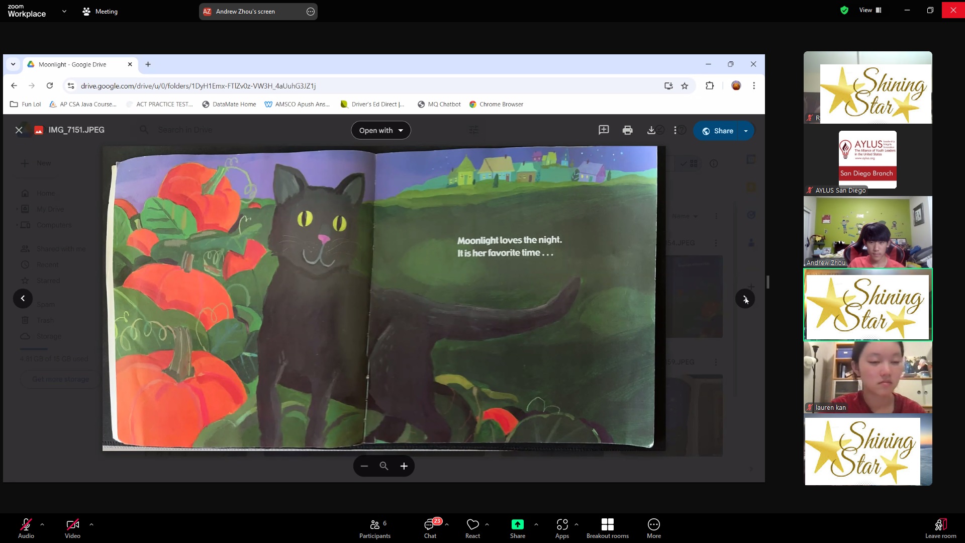Image resolution: width=965 pixels, height=543 pixels.
Task: Reset zoom with the magnifier icon
Action: [384, 466]
